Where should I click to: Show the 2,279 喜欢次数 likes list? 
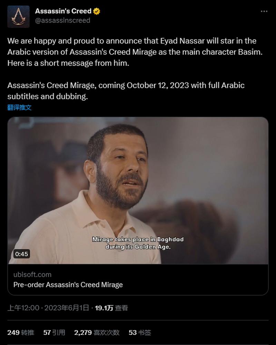point(97,333)
